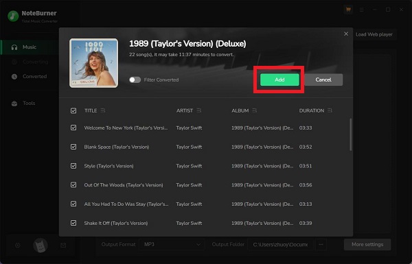Sort by DURATION column icon
This screenshot has width=412, height=264.
point(330,110)
